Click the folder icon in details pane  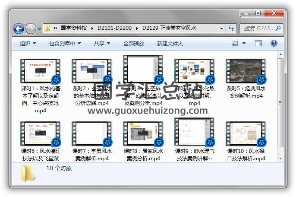pos(28,173)
